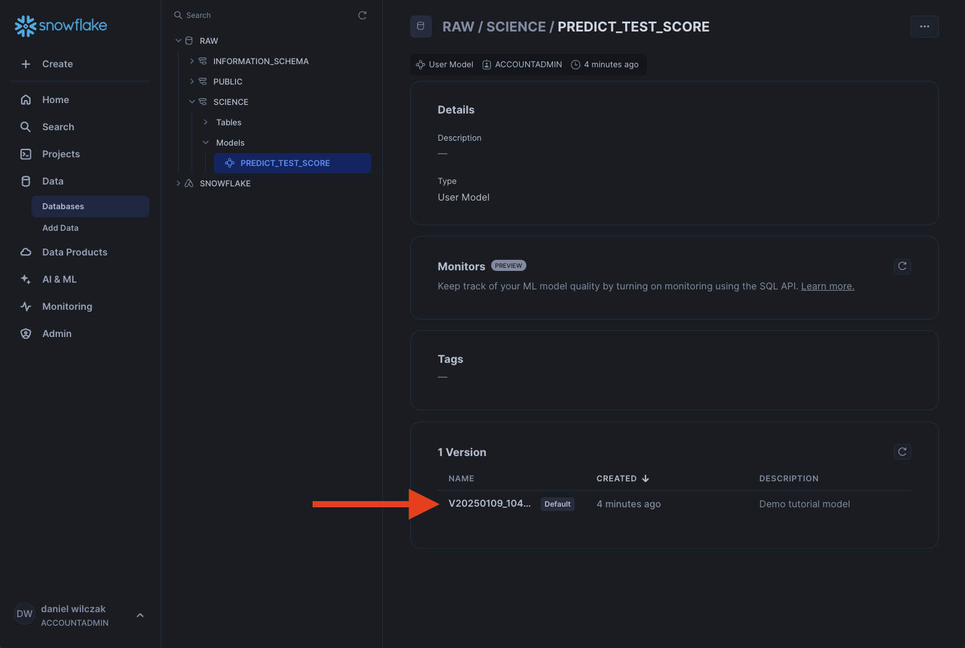Image resolution: width=965 pixels, height=648 pixels.
Task: Open the user account menu chevron
Action: (x=140, y=615)
